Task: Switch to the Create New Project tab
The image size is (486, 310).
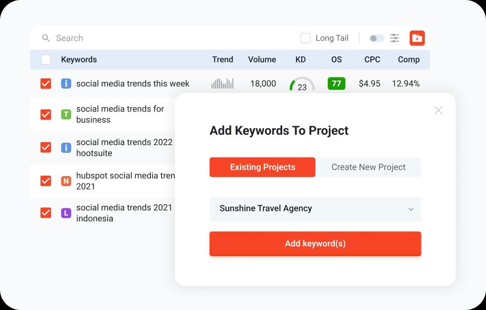Action: 368,167
